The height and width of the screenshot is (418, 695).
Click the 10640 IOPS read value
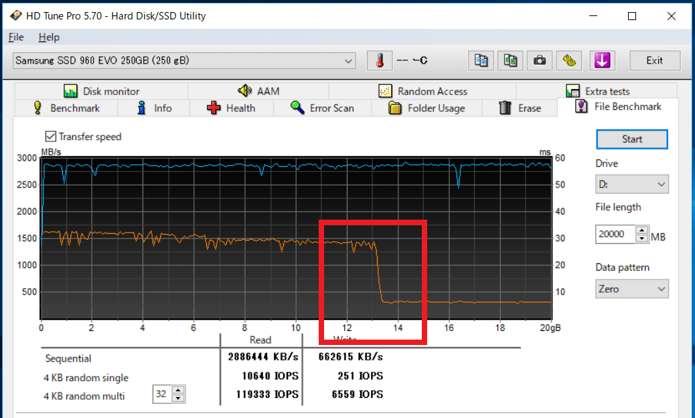(x=271, y=376)
